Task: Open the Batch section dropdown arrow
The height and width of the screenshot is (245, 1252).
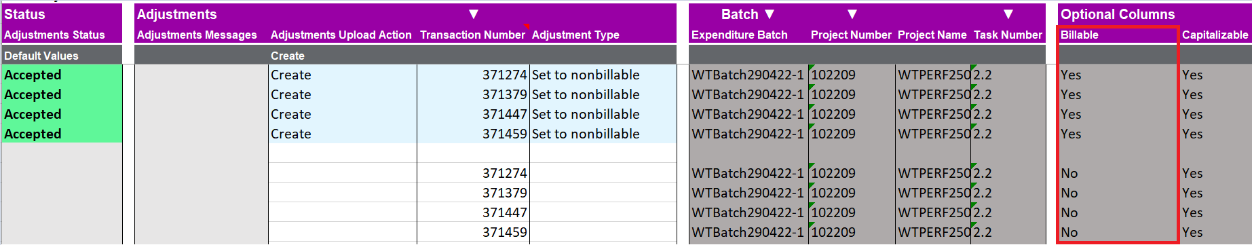Action: pyautogui.click(x=770, y=14)
